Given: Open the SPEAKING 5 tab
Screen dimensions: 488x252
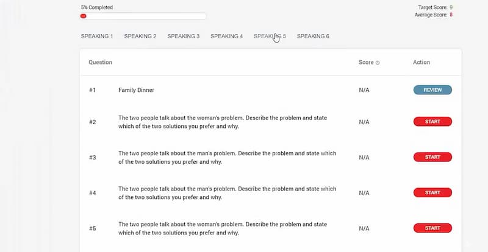Looking at the screenshot, I should click(270, 37).
